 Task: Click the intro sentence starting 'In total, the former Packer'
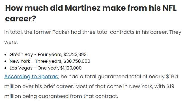(x=93, y=37)
